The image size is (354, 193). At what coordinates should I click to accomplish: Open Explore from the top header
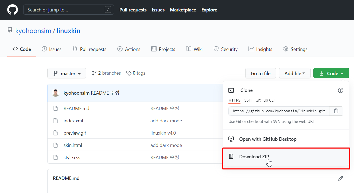tap(209, 10)
